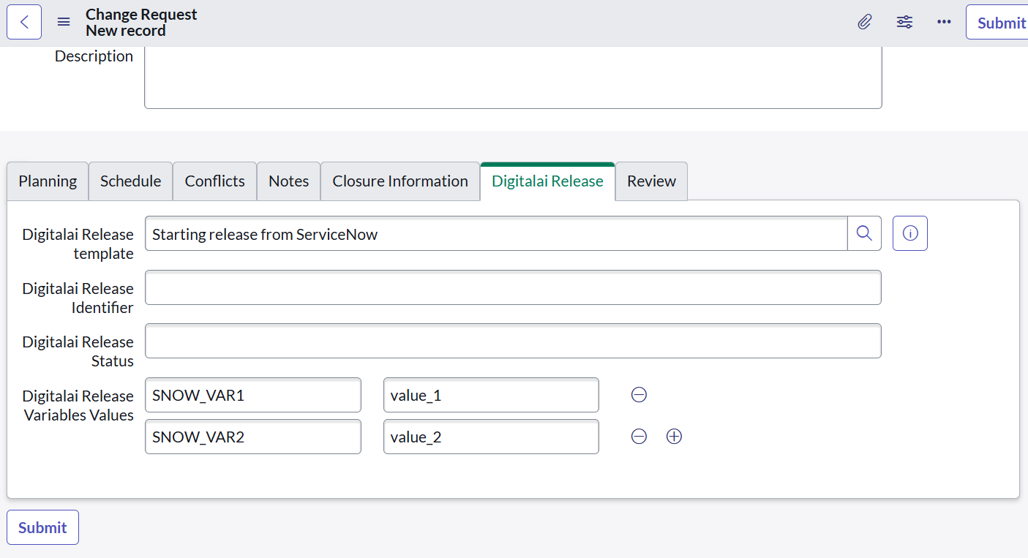Click the value_2 input field
This screenshot has width=1028, height=558.
[x=491, y=437]
